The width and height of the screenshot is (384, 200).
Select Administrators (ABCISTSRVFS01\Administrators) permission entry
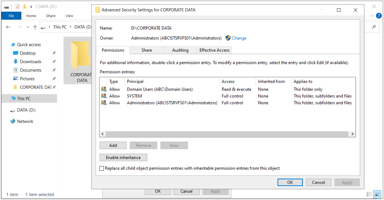click(227, 103)
